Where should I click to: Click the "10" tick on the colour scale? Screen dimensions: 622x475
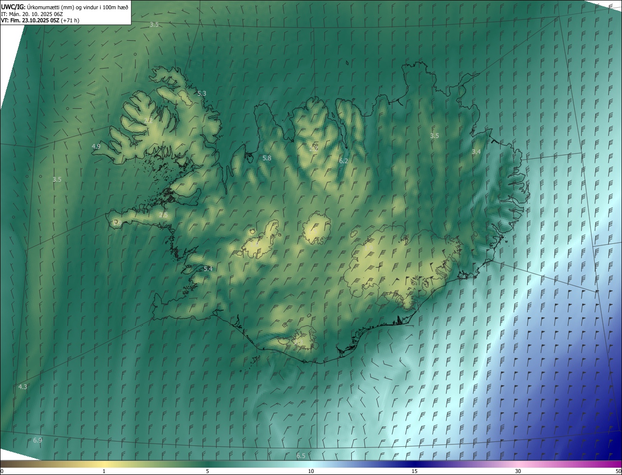(311, 471)
